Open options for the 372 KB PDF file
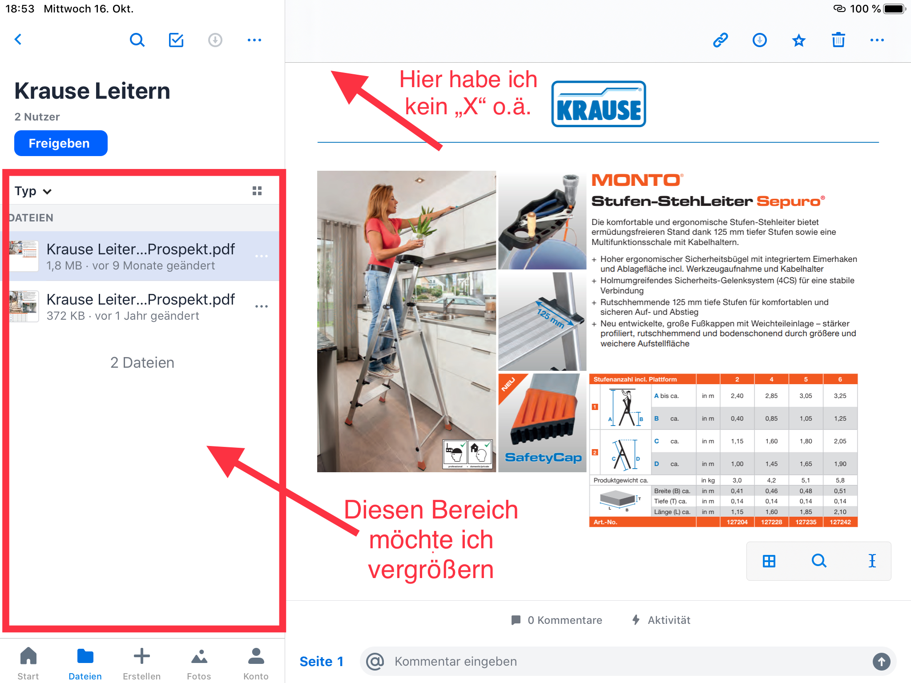911x683 pixels. pyautogui.click(x=262, y=306)
